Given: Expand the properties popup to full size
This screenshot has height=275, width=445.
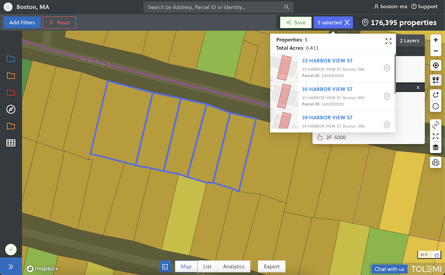Looking at the screenshot, I should (x=388, y=41).
